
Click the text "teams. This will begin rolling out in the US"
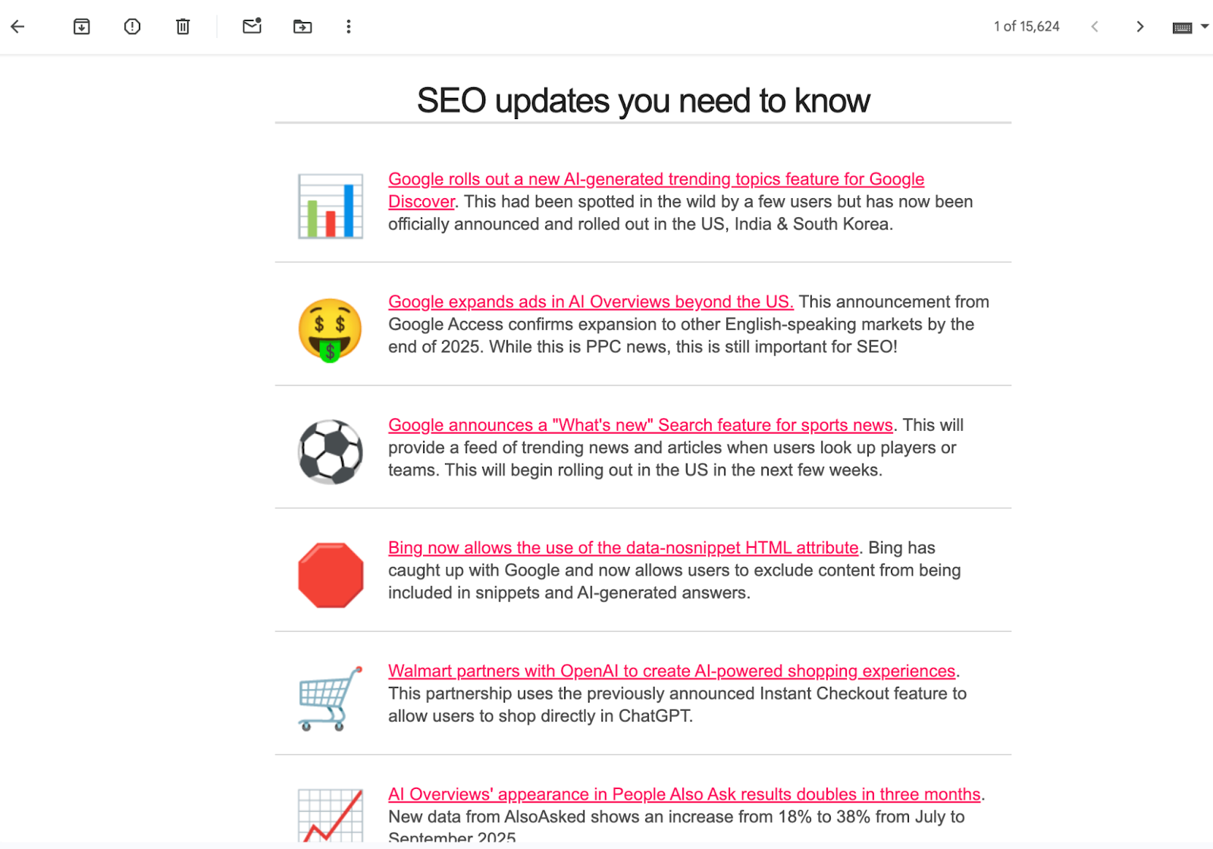click(548, 470)
